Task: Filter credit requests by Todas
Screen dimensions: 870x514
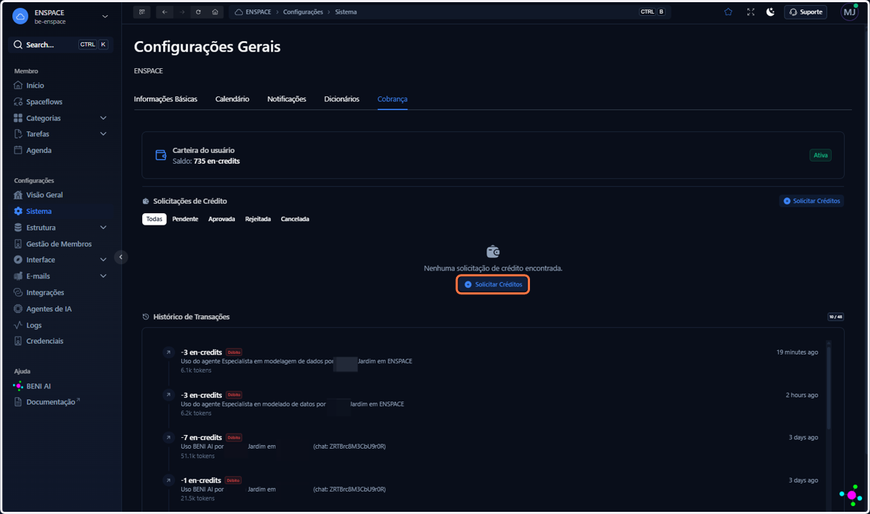Action: tap(154, 219)
